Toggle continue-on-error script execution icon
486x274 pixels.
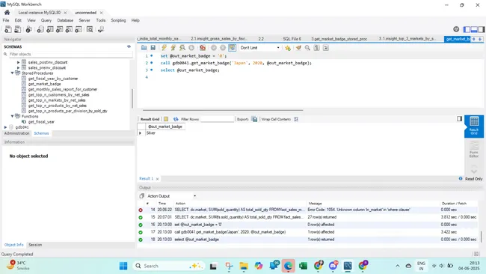point(203,48)
